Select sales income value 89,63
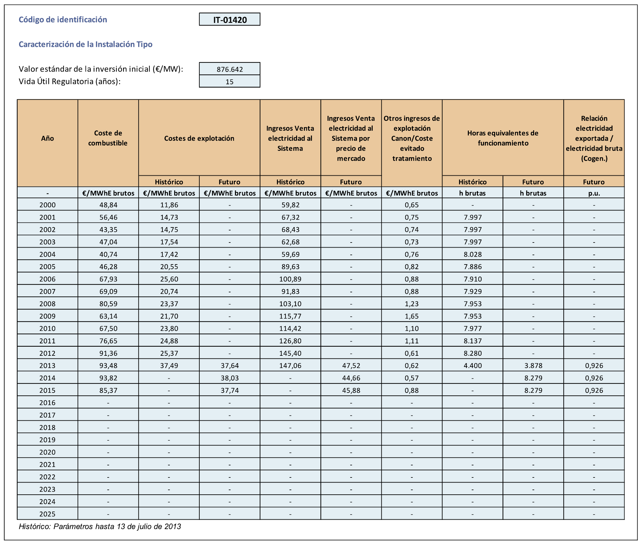 click(x=290, y=266)
